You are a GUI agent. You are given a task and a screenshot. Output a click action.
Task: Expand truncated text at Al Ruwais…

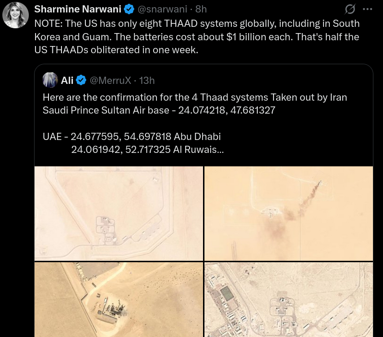tap(198, 150)
